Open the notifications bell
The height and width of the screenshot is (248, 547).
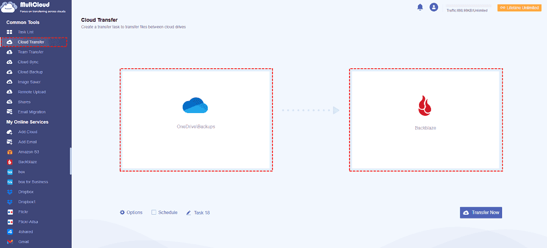(x=420, y=7)
